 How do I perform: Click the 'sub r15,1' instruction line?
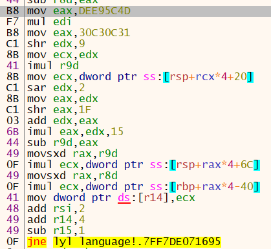point(56,231)
